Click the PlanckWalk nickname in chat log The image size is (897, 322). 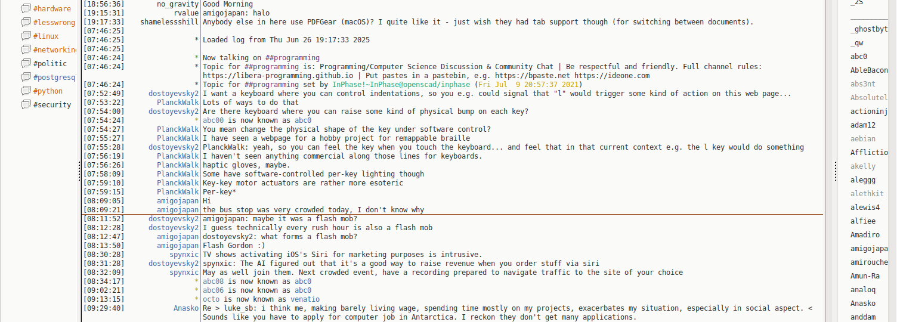178,103
